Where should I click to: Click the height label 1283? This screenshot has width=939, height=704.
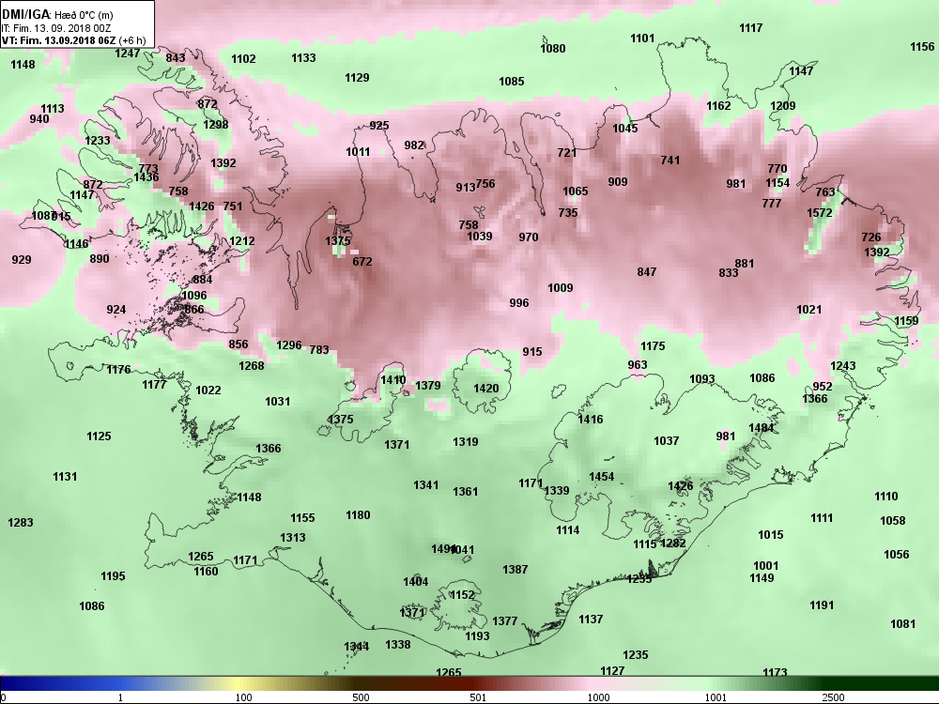point(21,522)
